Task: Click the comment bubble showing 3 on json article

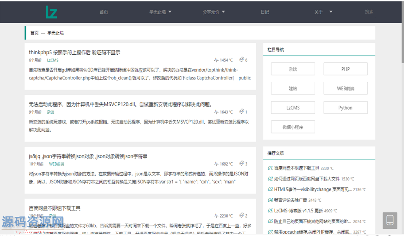Action: 242,163
